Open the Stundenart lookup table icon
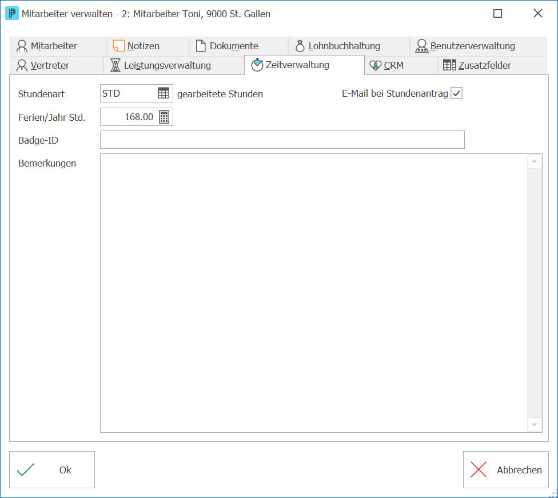Viewport: 558px width, 498px height. click(164, 93)
